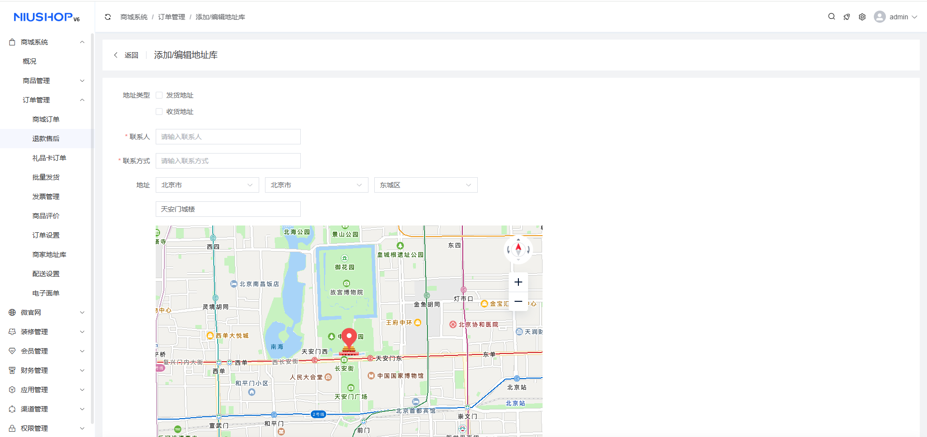This screenshot has width=927, height=437.
Task: Open the search icon in the top bar
Action: click(831, 16)
